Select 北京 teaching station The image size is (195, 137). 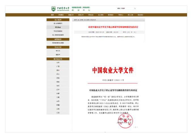click(x=58, y=63)
